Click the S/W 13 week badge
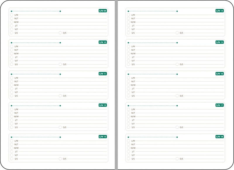 (x=103, y=137)
